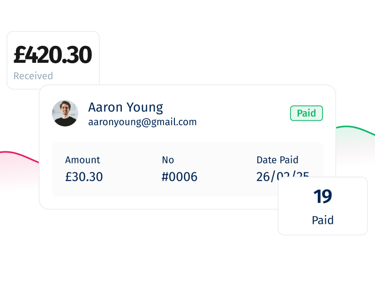Screen dimensions: 375x281
Task: Open the £420.30 Received summary card
Action: 53,60
